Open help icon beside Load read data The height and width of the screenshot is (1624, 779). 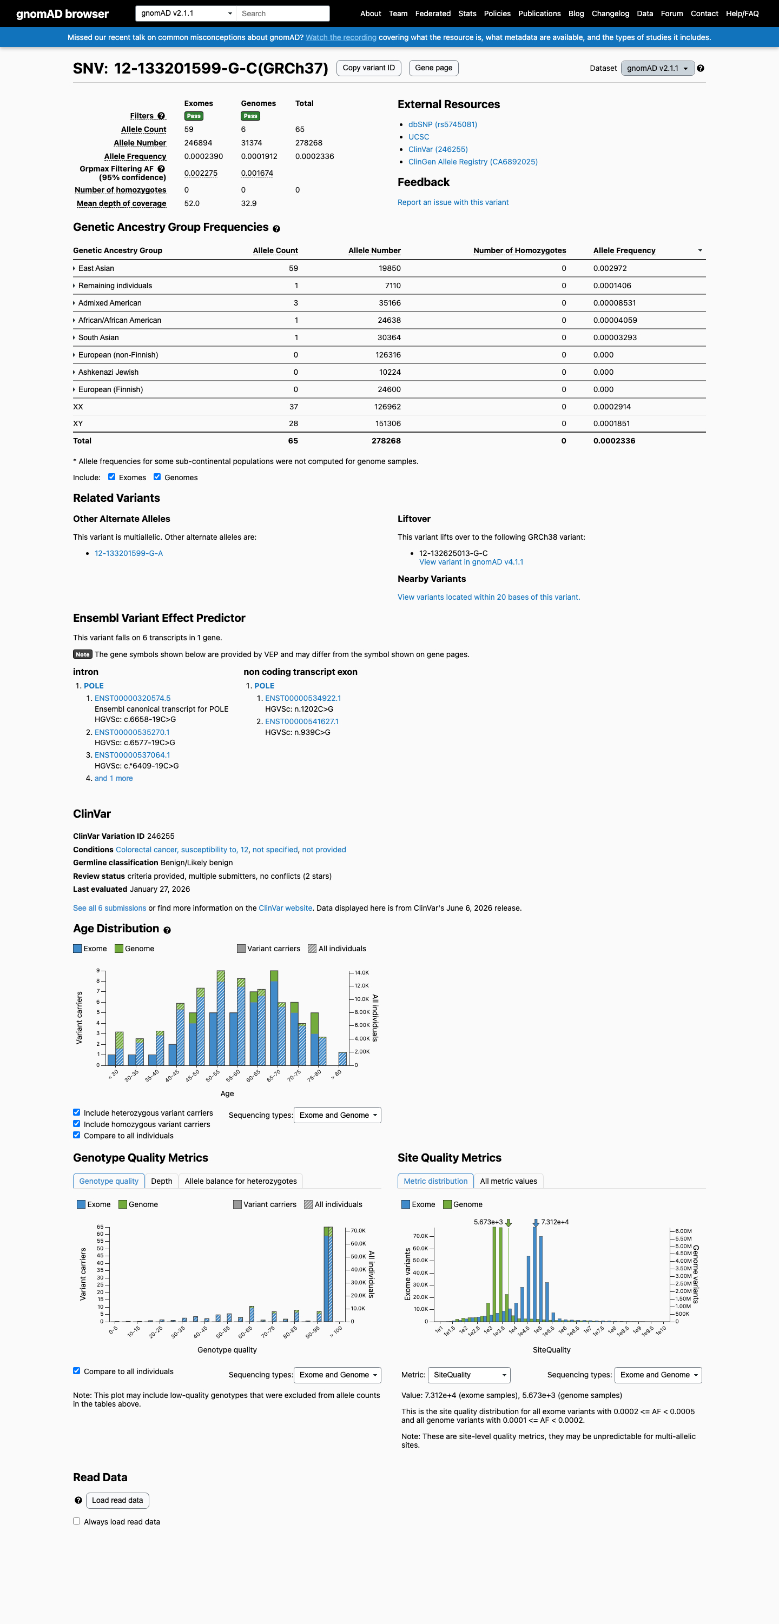78,1501
